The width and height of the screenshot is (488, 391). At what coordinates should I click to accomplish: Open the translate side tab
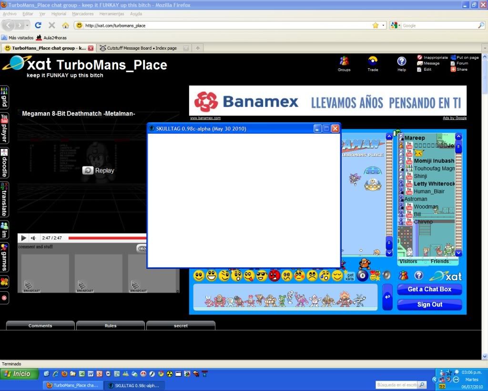click(x=4, y=199)
